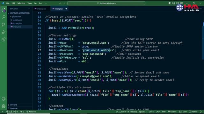The height and width of the screenshot is (114, 204).
Task: Switch to the index.php tab
Action: 41,9
